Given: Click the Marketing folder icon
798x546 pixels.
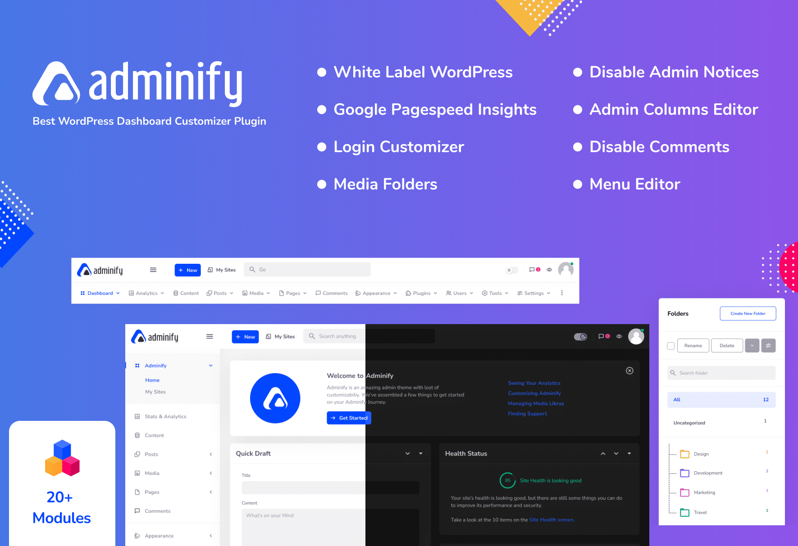Looking at the screenshot, I should pos(685,492).
